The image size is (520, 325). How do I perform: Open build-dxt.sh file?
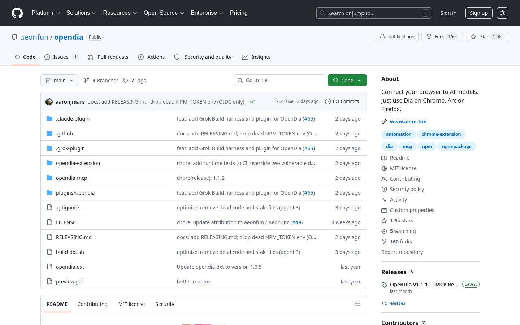pos(70,252)
